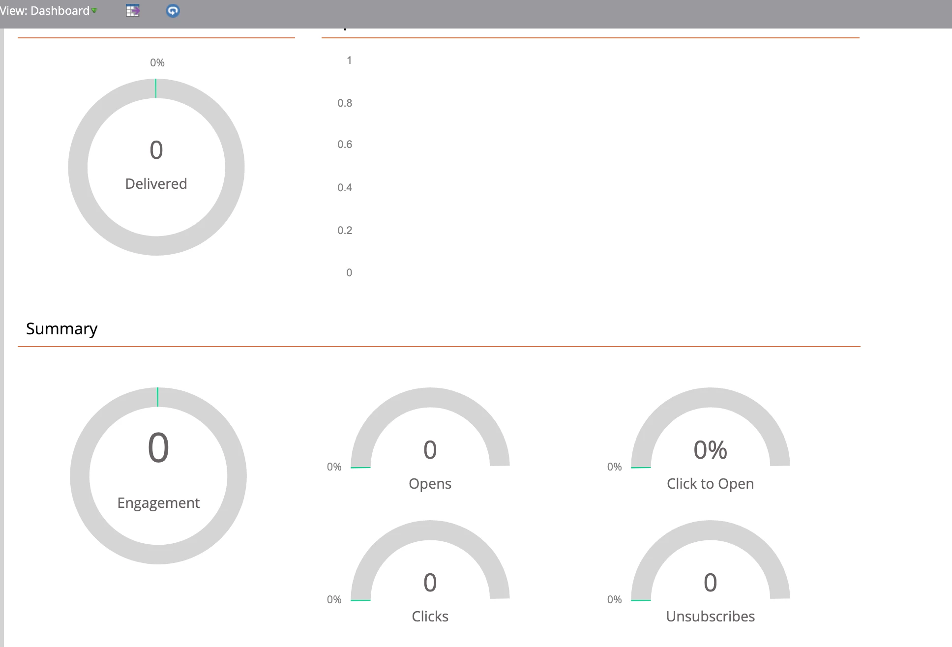The image size is (952, 647).
Task: Click the 0.6 y-axis label on chart
Action: pos(344,145)
